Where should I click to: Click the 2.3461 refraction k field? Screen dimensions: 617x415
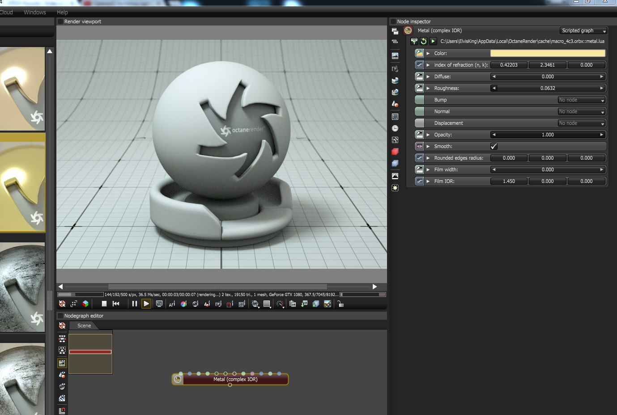pos(548,65)
